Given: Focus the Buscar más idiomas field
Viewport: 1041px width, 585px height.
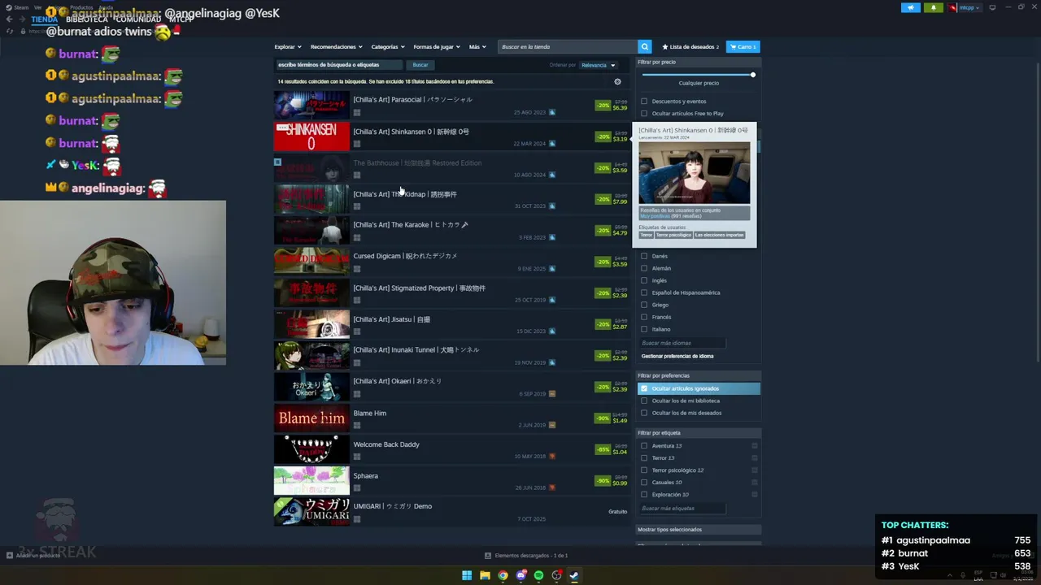Looking at the screenshot, I should coord(682,343).
